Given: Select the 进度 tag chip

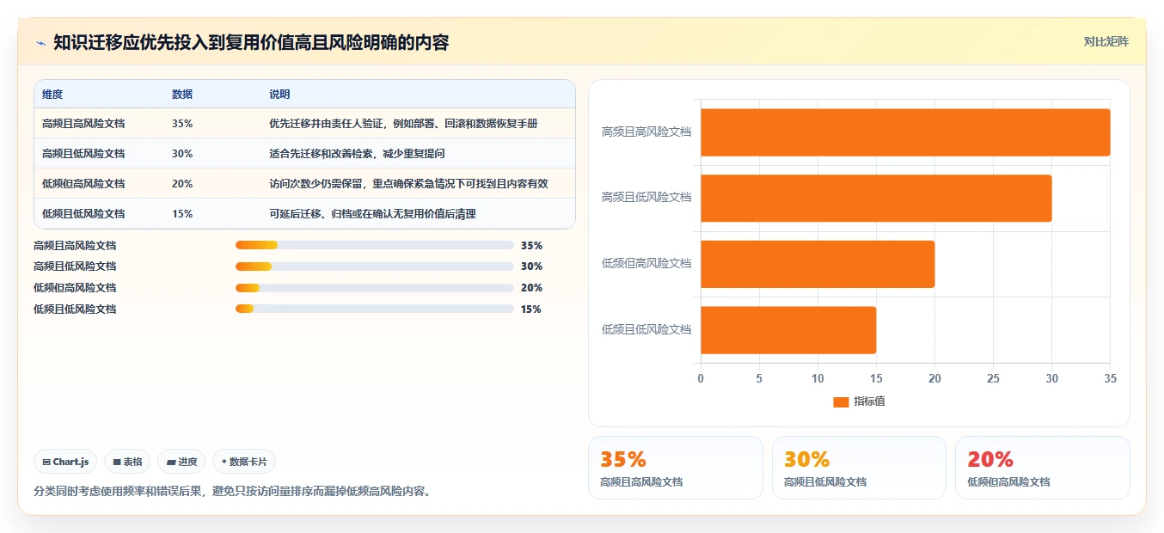Looking at the screenshot, I should point(181,462).
